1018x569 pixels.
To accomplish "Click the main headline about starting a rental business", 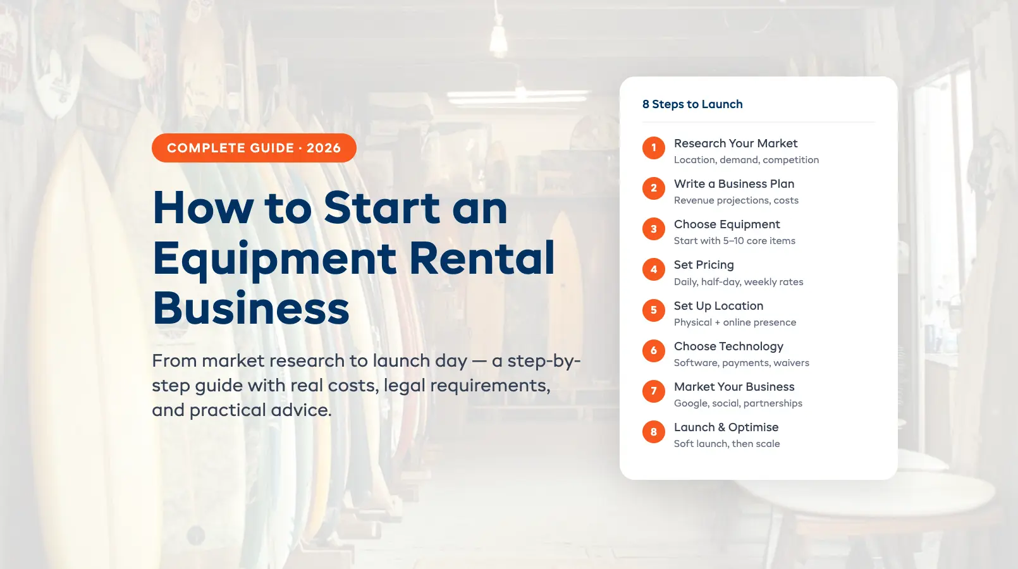I will (354, 258).
